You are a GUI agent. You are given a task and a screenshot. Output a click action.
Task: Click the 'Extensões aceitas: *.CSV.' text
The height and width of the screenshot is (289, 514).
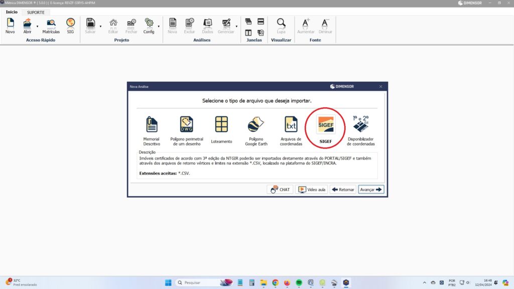pyautogui.click(x=165, y=173)
